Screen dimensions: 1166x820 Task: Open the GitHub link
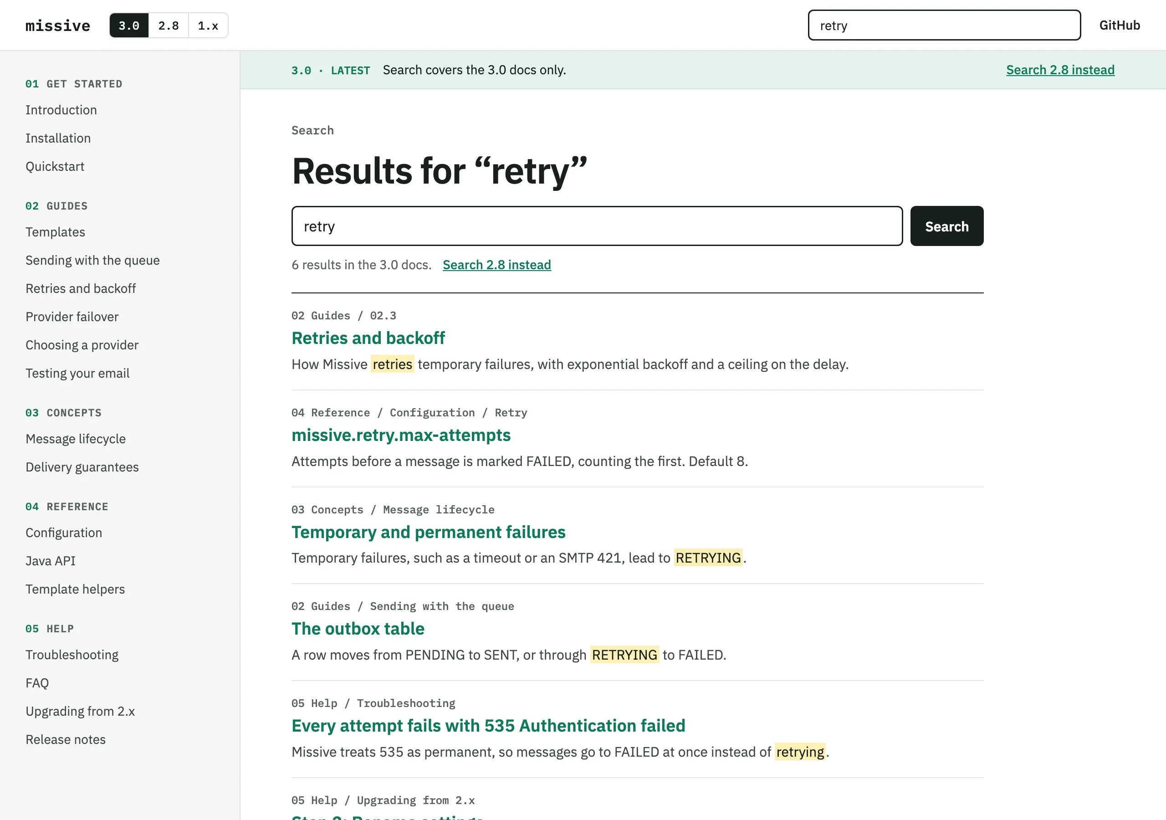pos(1119,26)
